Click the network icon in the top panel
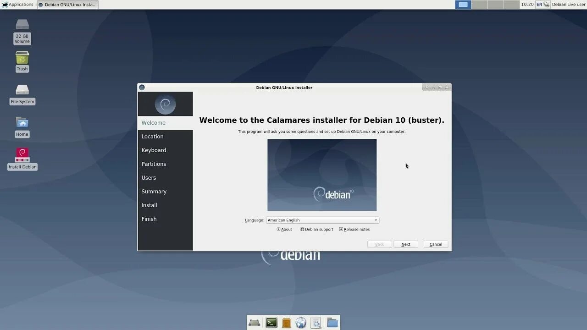 (547, 4)
